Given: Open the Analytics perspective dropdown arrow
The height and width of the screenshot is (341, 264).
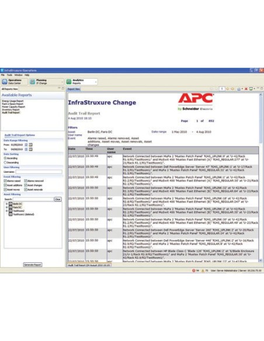Looking at the screenshot, I should pos(96,82).
